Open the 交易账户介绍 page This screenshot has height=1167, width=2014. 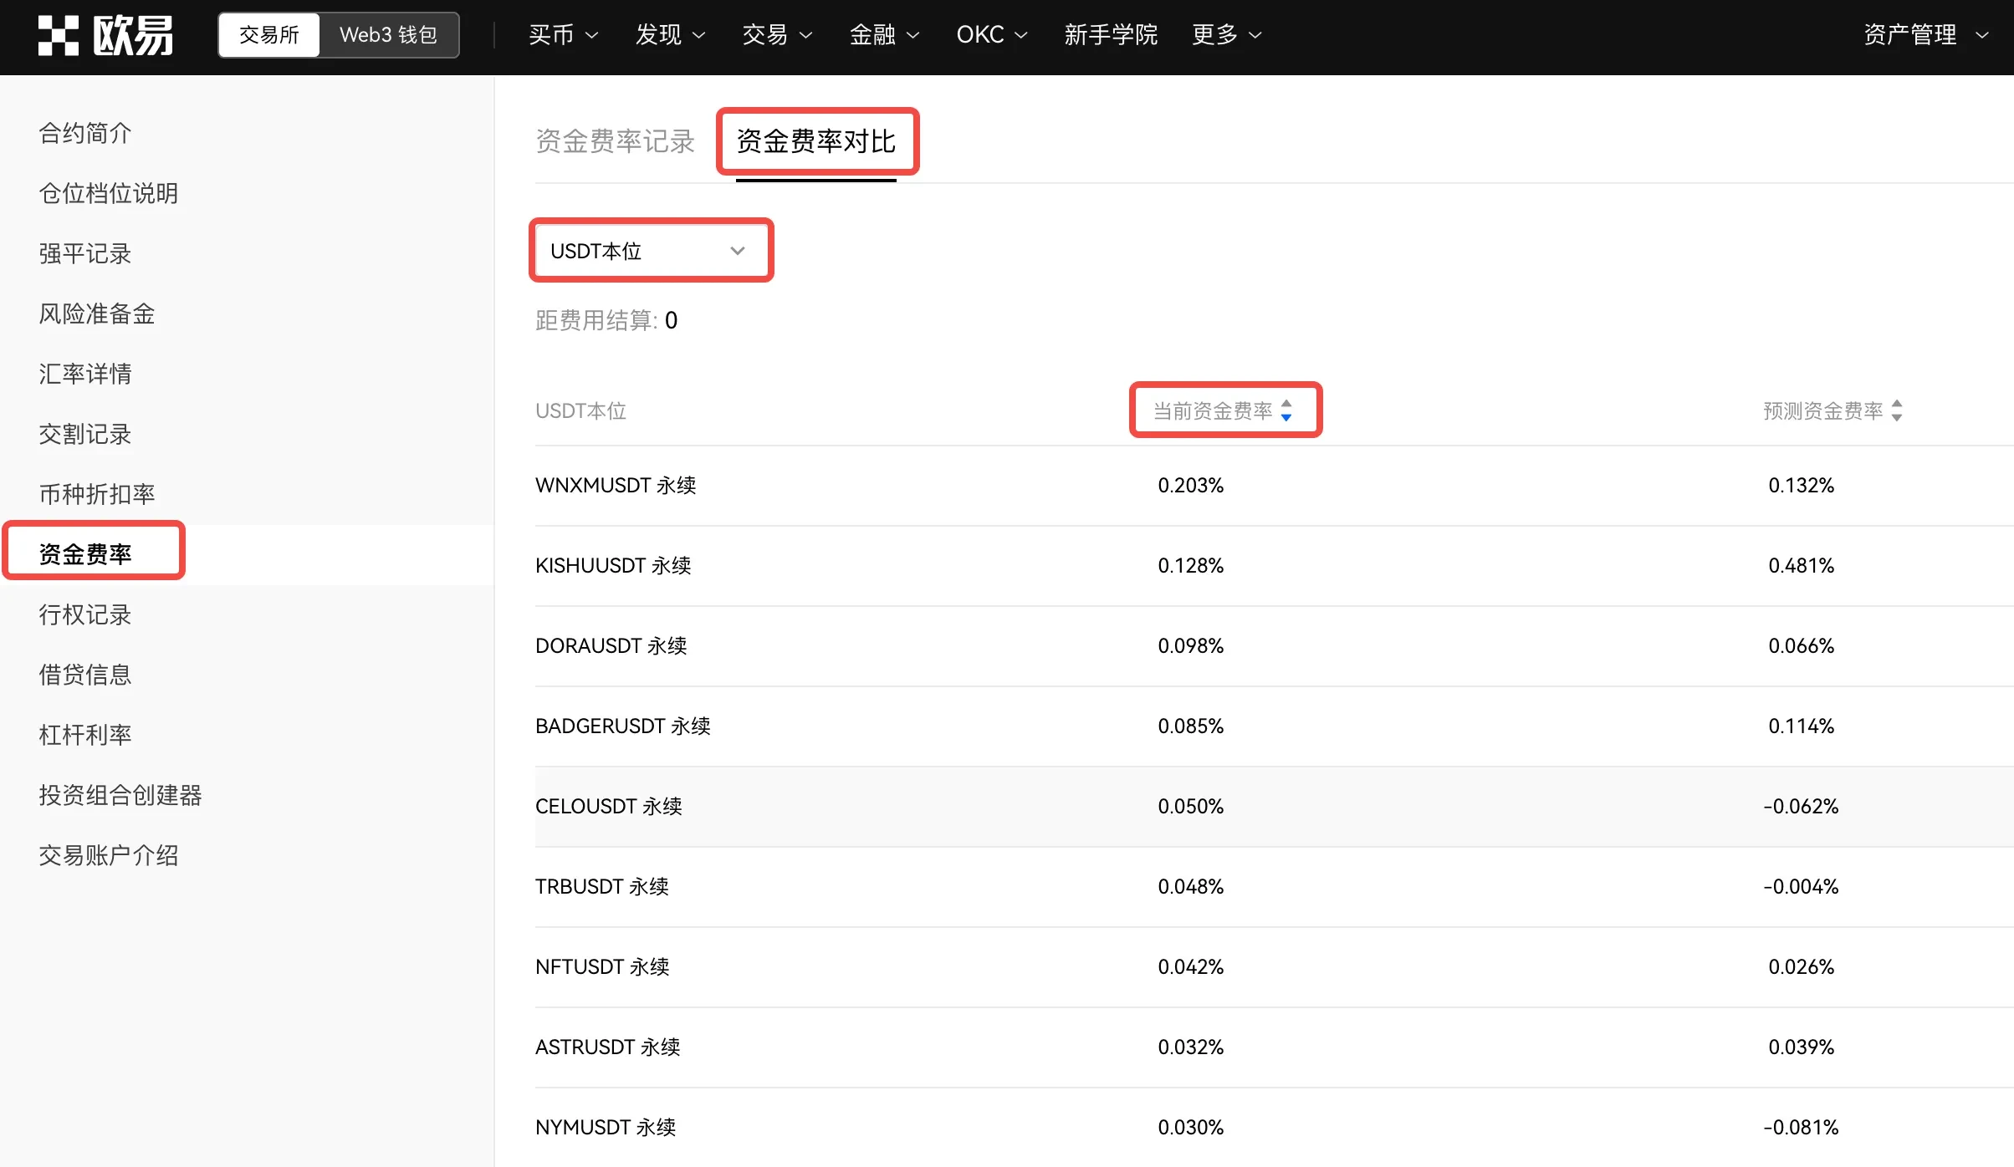pyautogui.click(x=109, y=854)
